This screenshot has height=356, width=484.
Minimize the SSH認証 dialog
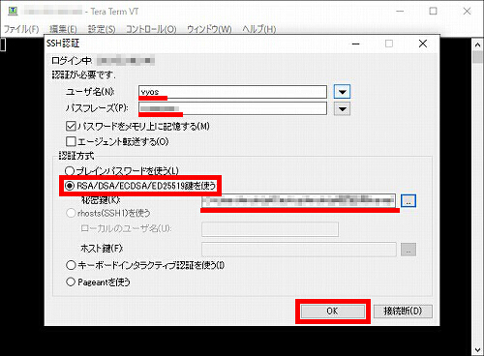coord(356,44)
